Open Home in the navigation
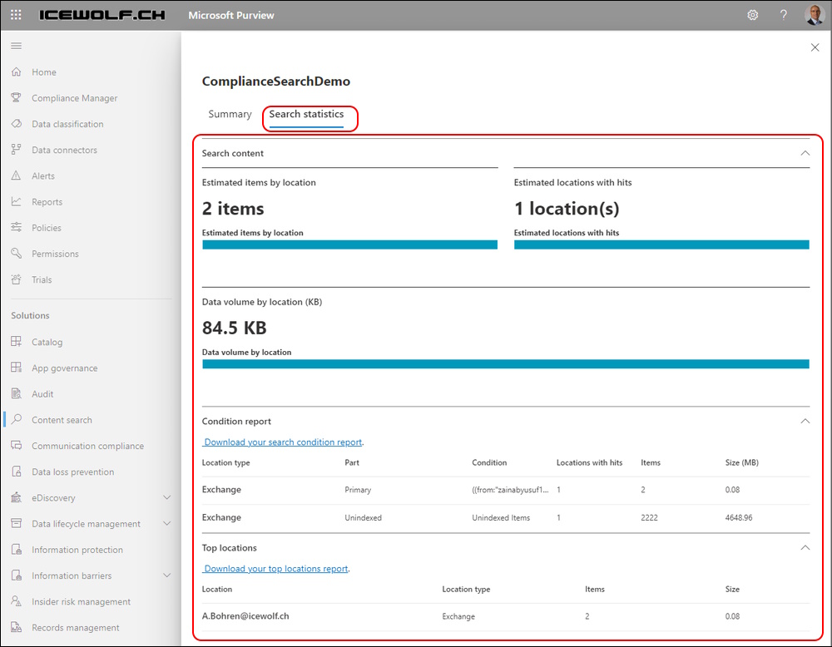Image resolution: width=832 pixels, height=647 pixels. tap(44, 72)
